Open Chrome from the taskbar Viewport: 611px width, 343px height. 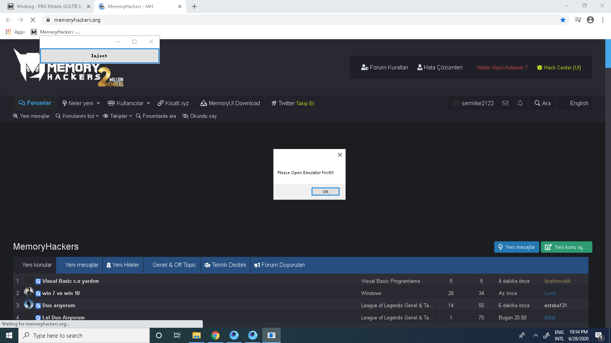click(215, 335)
